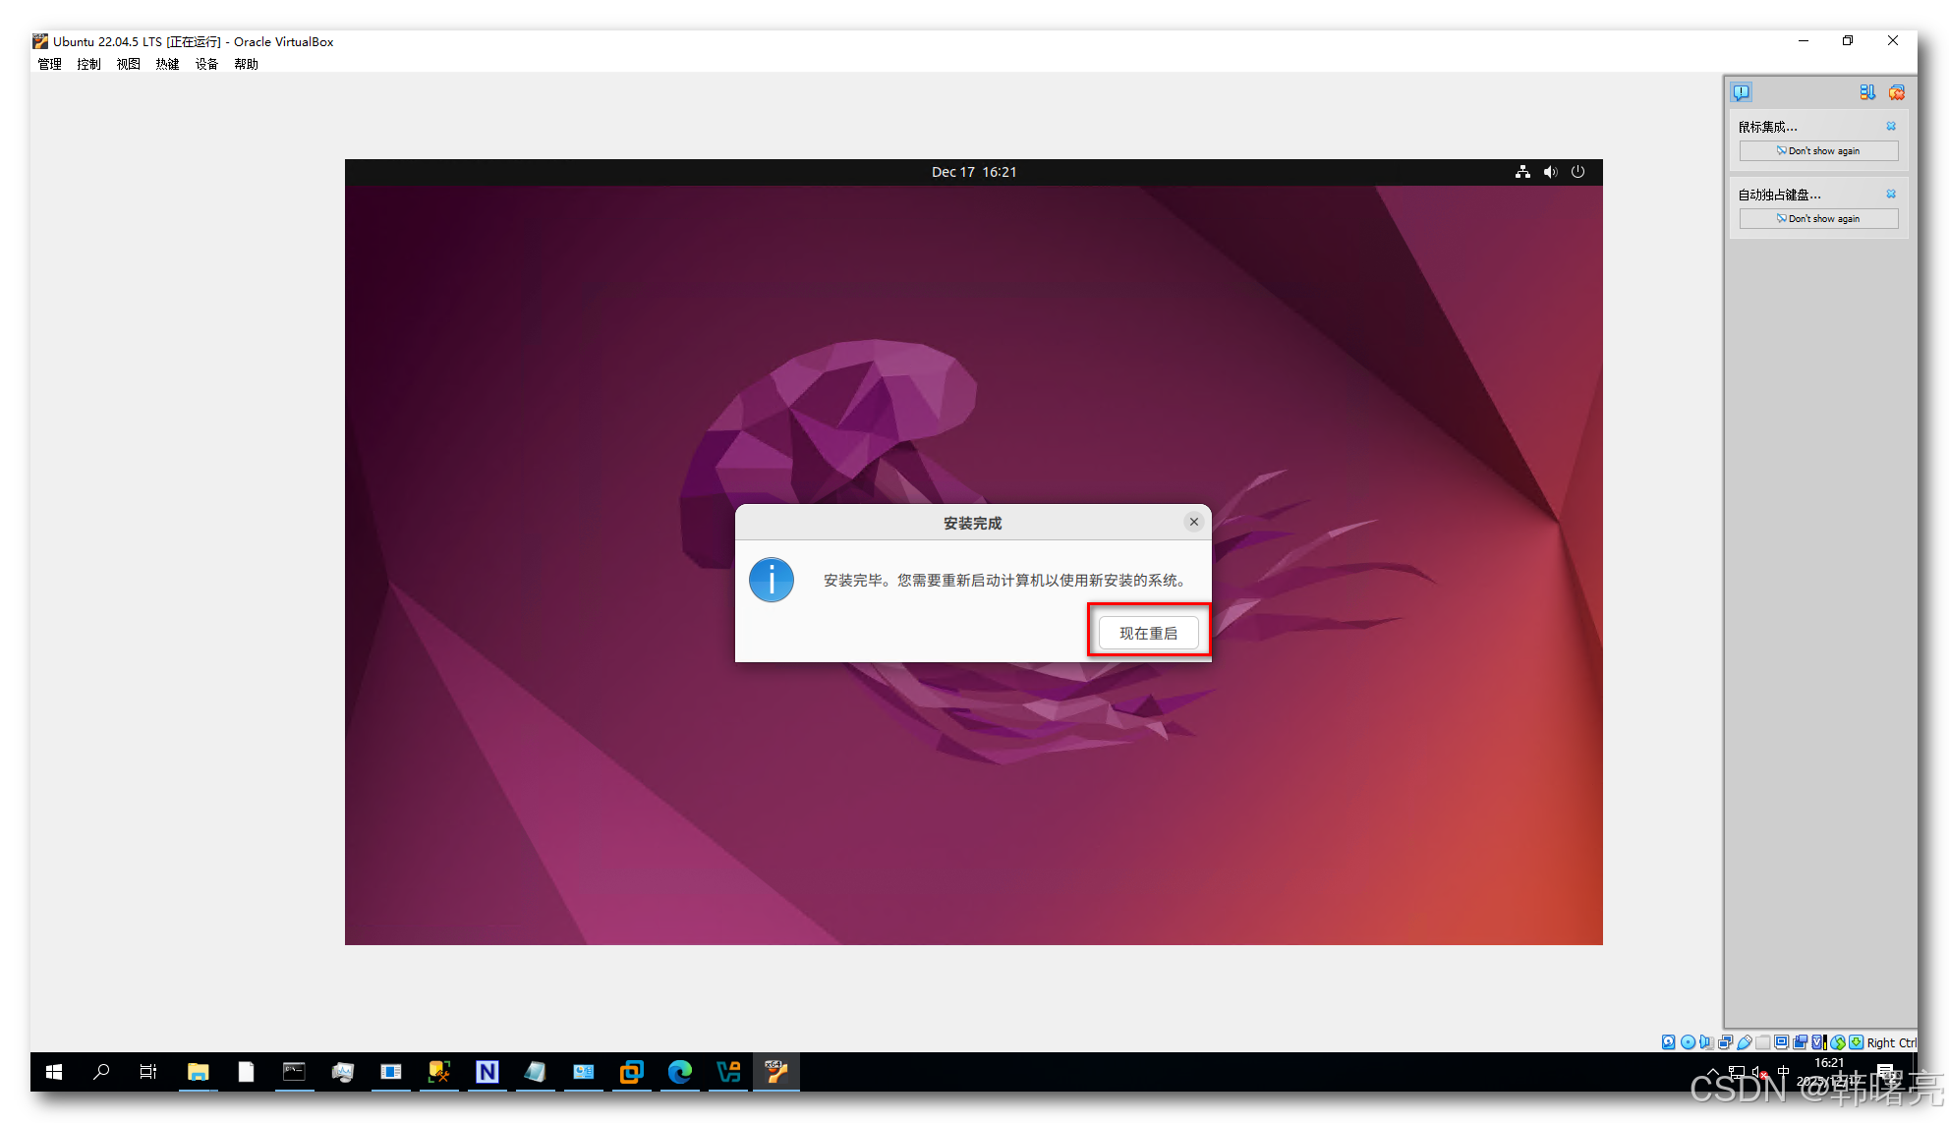This screenshot has height=1123, width=1949.
Task: Open the VirtualBox x64 VM taskbar icon
Action: 776,1072
